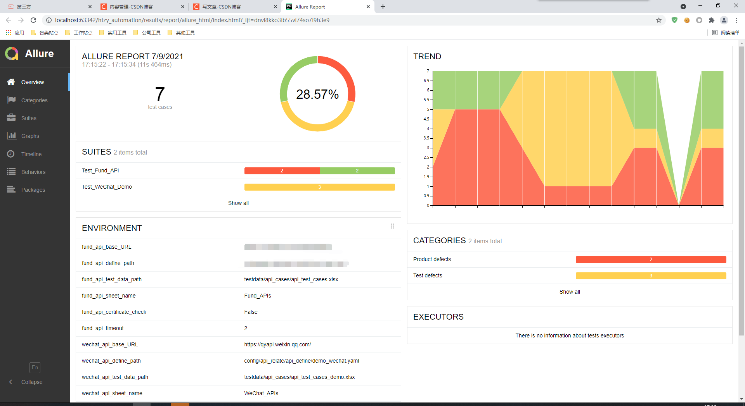
Task: Click the Graphs bar chart icon
Action: pos(11,136)
